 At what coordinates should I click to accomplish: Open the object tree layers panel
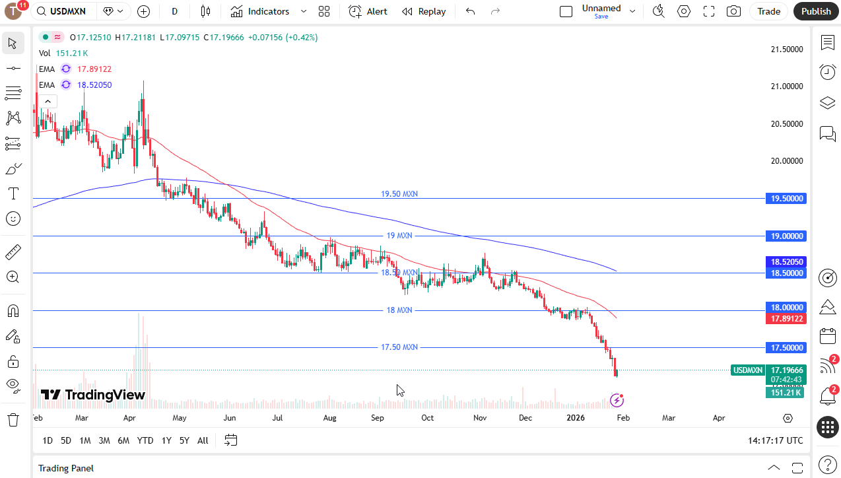[827, 103]
